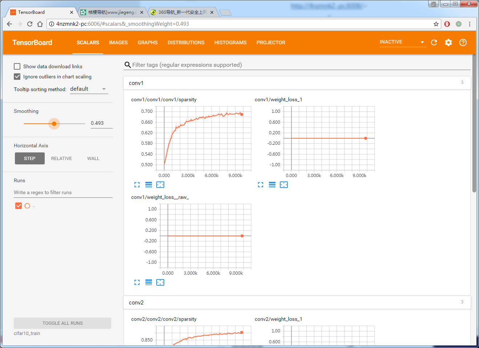Open the TensorBoard settings gear
Screen dimensions: 479x348
(x=448, y=42)
